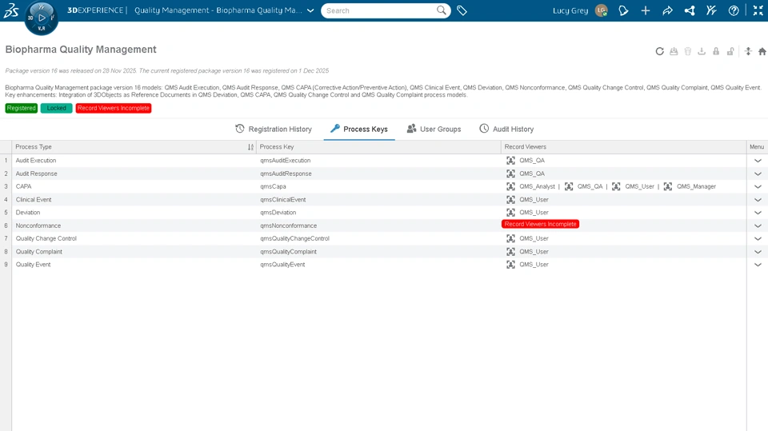Screen dimensions: 768x431
Task: Open the communities people icon
Action: click(712, 10)
